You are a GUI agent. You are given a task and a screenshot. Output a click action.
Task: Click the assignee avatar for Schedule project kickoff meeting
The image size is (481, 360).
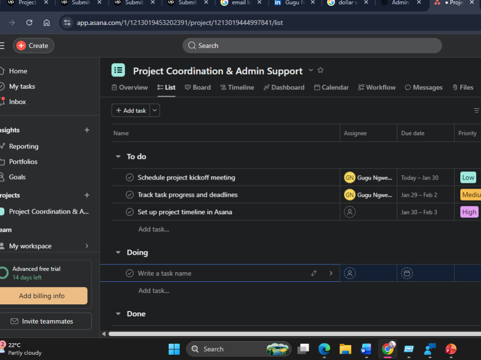tap(349, 178)
